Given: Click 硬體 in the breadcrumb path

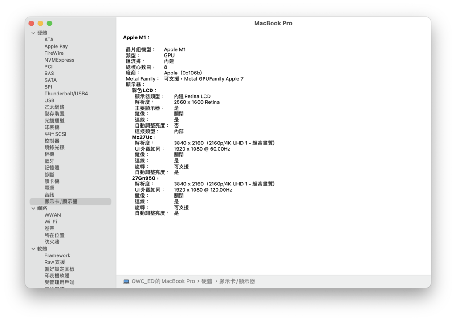Looking at the screenshot, I should pyautogui.click(x=206, y=281).
